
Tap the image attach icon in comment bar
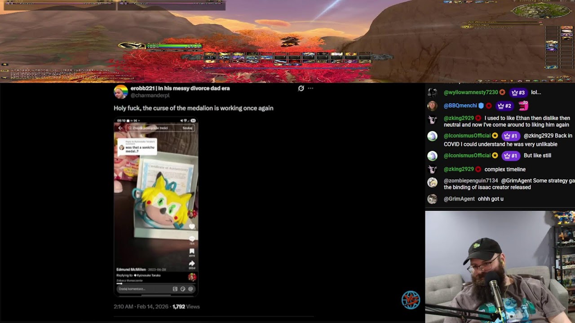tap(175, 289)
